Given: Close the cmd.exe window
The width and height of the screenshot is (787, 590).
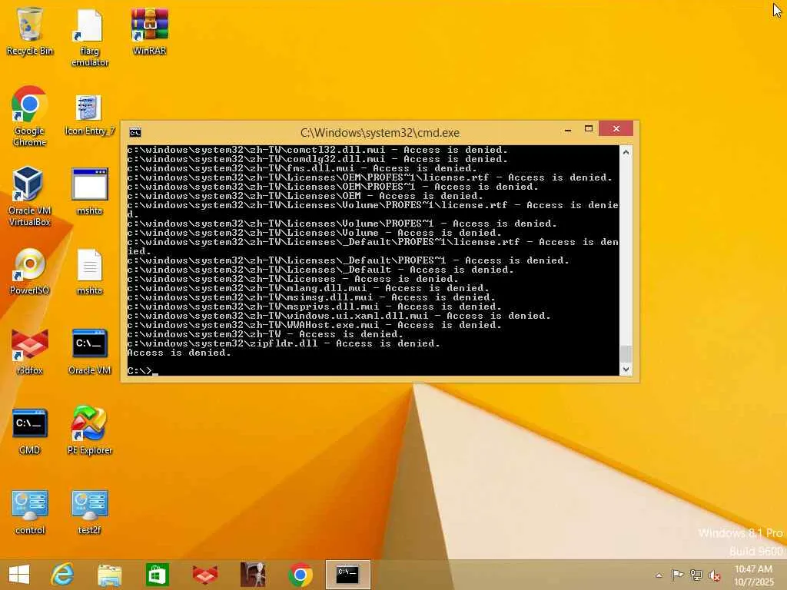Looking at the screenshot, I should pos(616,129).
